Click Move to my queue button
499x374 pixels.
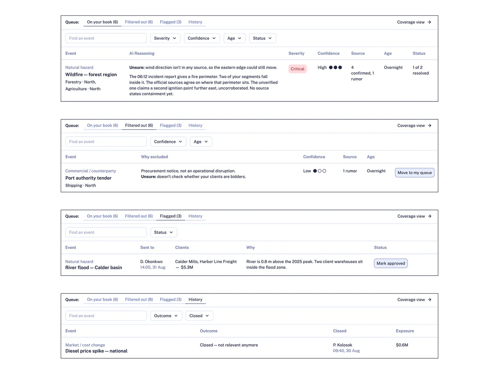pyautogui.click(x=415, y=173)
